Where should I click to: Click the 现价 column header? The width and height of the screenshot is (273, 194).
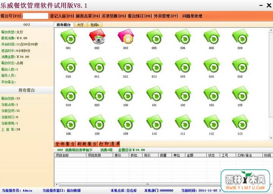coord(151,155)
